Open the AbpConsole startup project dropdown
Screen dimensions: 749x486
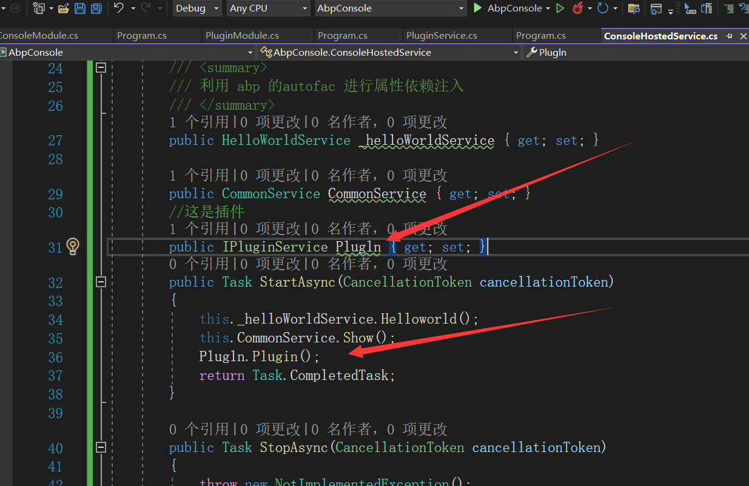click(x=391, y=8)
